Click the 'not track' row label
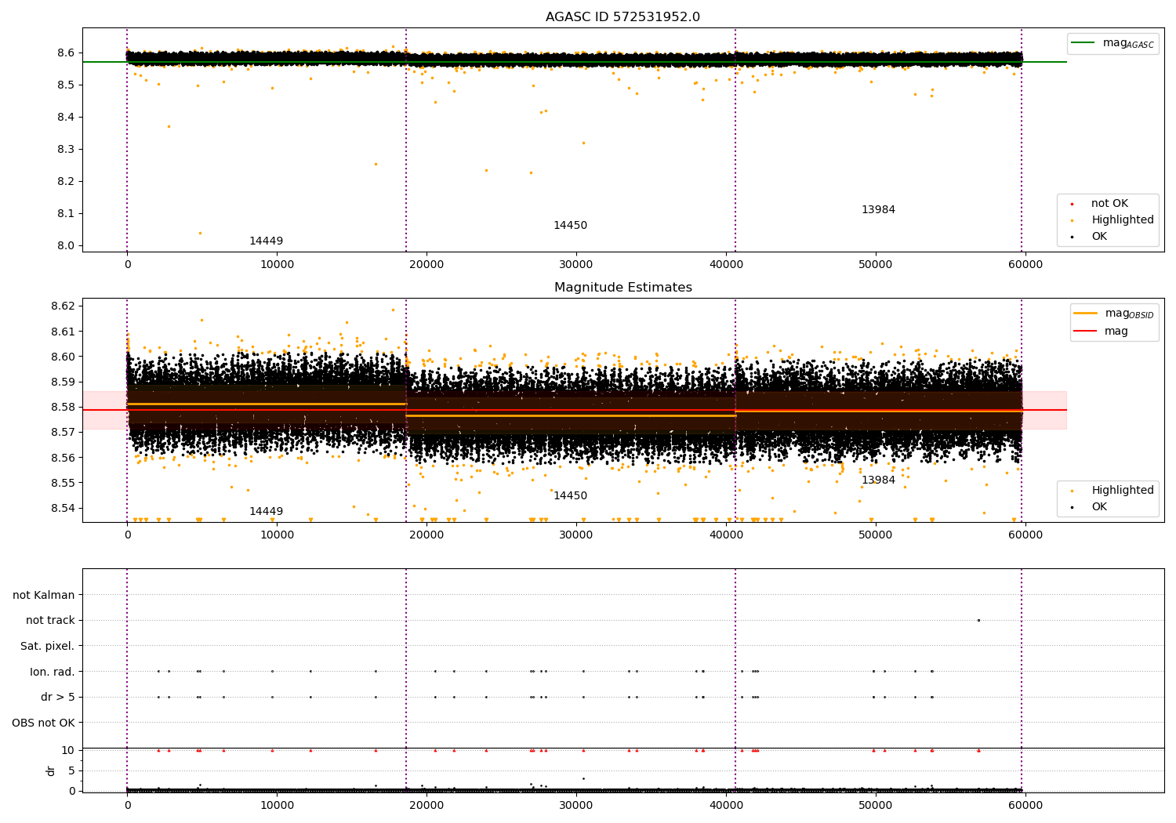Image resolution: width=1176 pixels, height=823 pixels. pyautogui.click(x=50, y=621)
